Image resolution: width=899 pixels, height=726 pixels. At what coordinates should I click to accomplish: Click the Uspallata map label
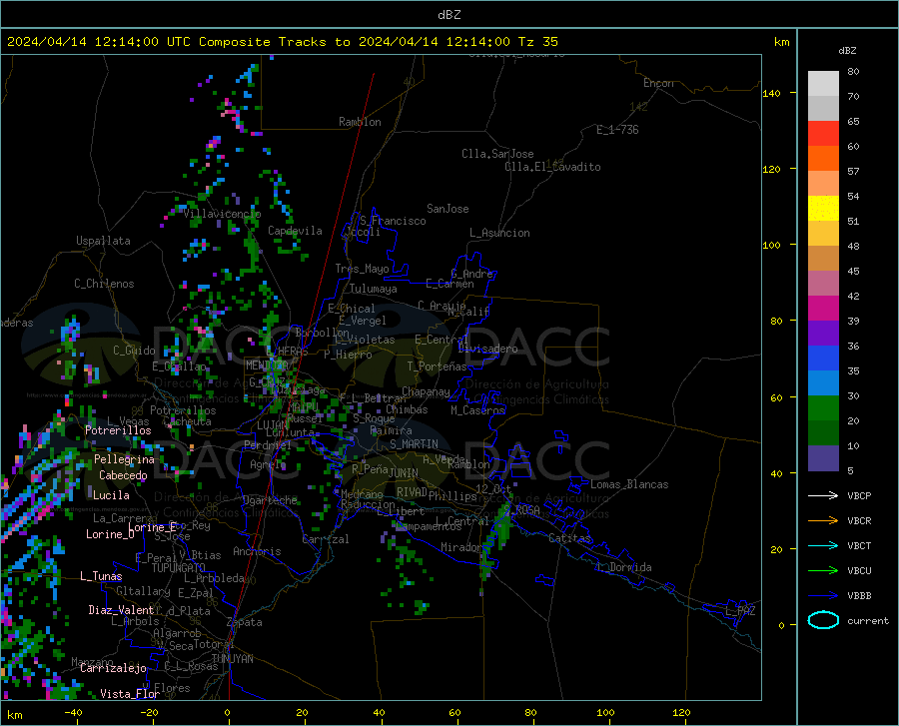pyautogui.click(x=103, y=241)
